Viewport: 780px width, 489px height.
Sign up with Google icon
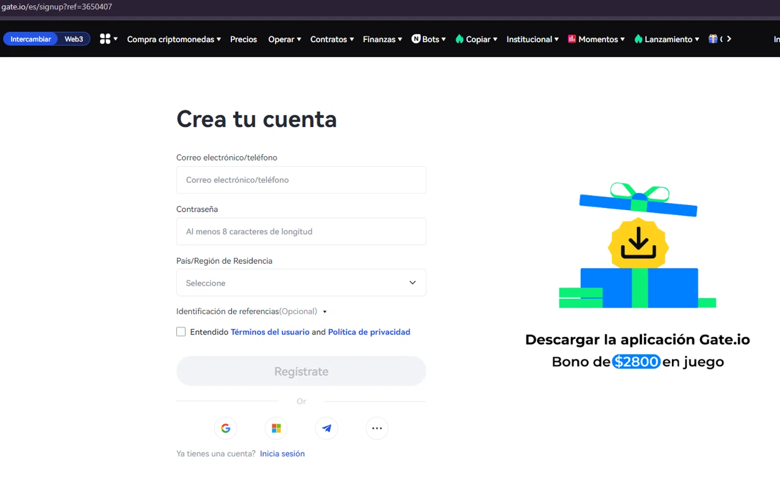click(226, 428)
